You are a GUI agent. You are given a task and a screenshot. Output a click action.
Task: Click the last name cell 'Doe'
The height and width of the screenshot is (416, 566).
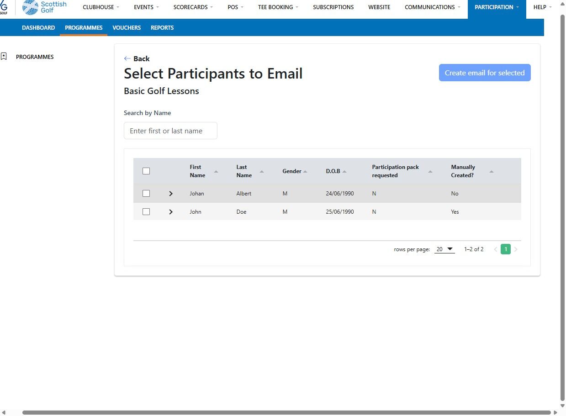[x=241, y=212]
